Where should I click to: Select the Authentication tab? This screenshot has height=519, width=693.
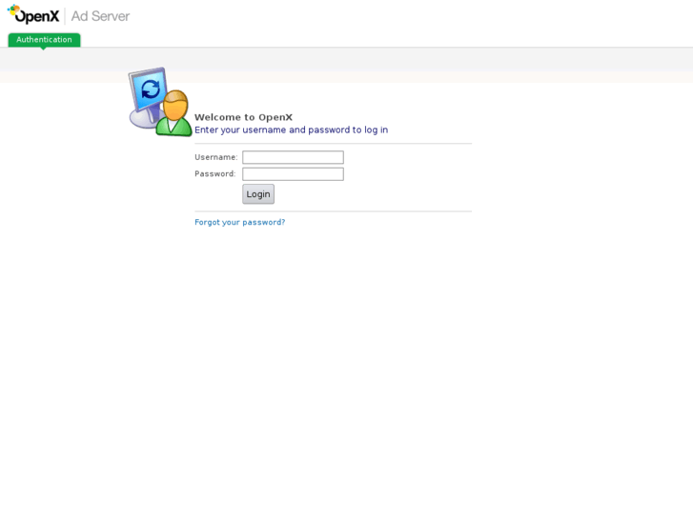(44, 40)
